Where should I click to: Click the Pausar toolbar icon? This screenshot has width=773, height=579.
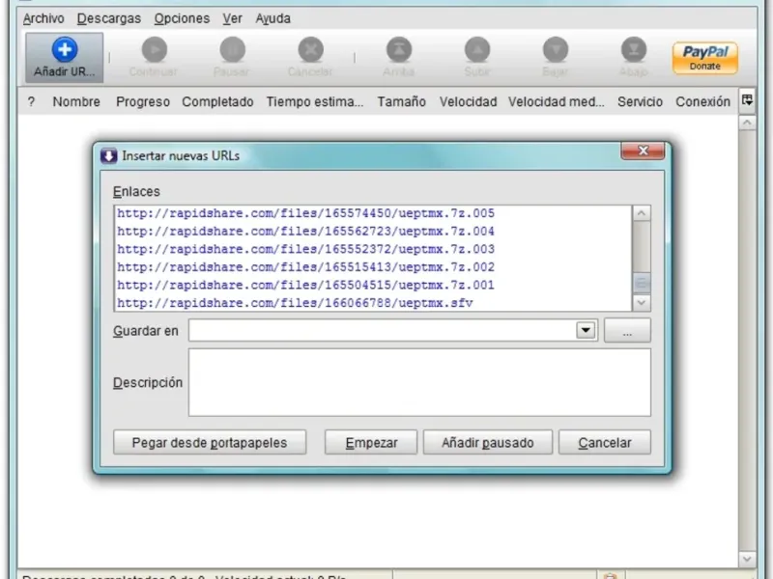232,50
